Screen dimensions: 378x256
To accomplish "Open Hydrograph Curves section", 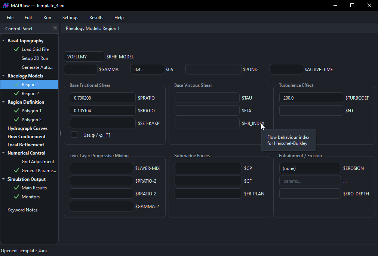I will coord(28,128).
